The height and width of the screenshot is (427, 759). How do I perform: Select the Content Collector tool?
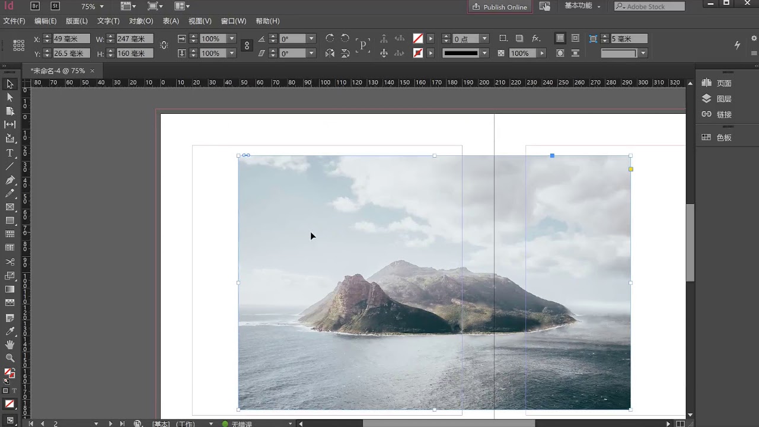pyautogui.click(x=9, y=138)
